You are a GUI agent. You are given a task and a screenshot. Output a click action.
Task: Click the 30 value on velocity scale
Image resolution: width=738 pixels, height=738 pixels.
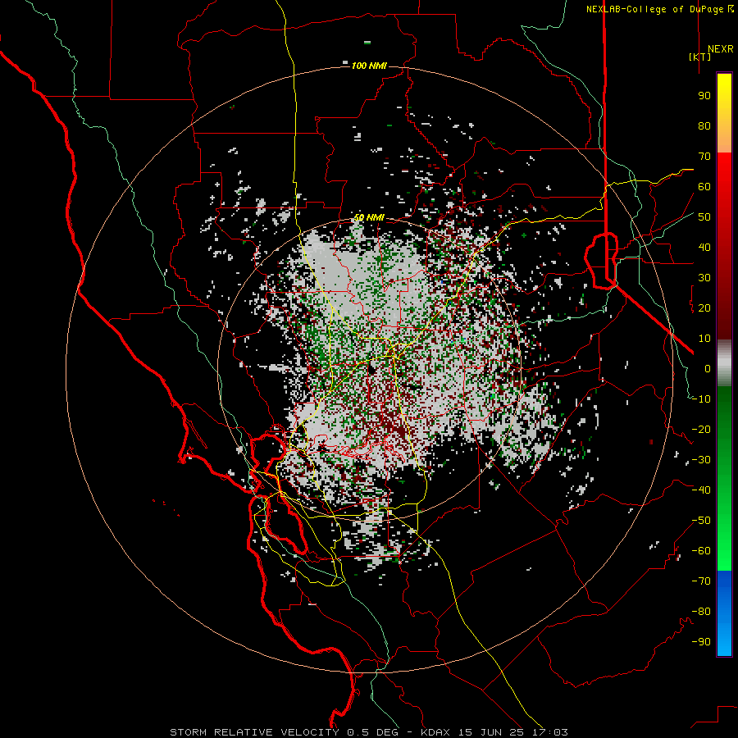pos(704,278)
